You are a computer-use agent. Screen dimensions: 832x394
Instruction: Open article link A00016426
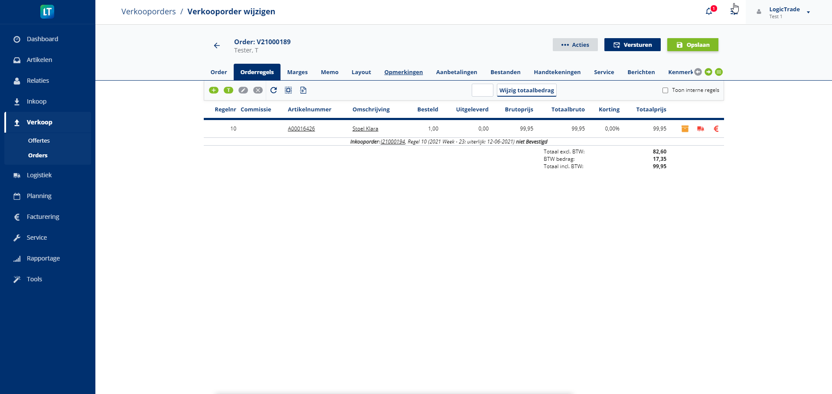pyautogui.click(x=301, y=129)
